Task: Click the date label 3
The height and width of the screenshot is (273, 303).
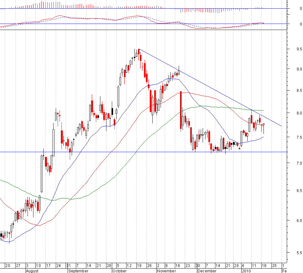Action: [x=27, y=265]
